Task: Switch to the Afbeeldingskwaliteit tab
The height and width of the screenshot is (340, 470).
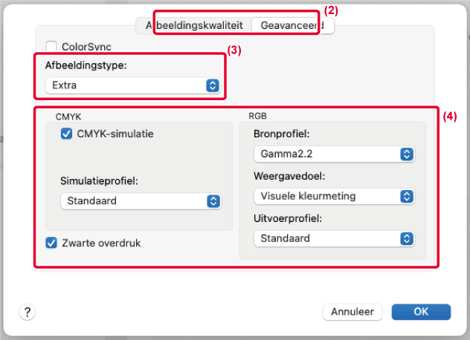Action: click(x=195, y=24)
